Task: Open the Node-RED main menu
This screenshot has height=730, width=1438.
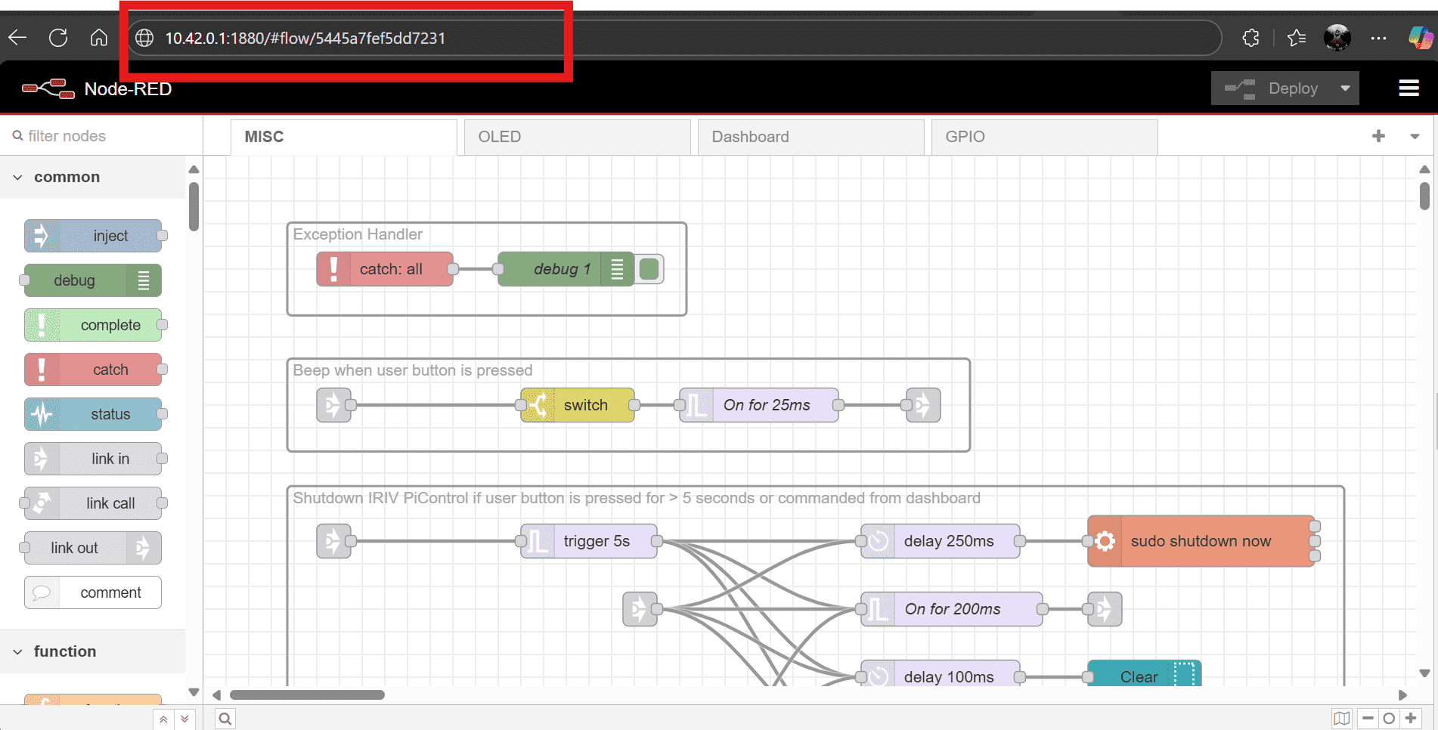Action: [x=1409, y=88]
